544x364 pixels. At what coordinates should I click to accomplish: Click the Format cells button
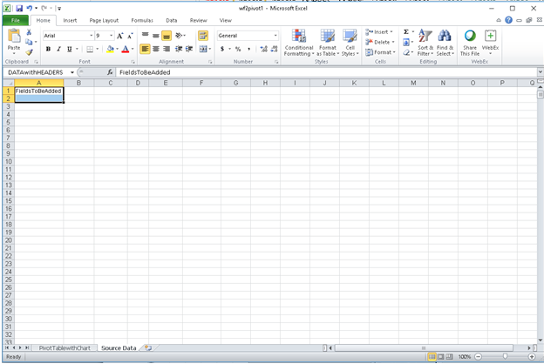click(x=381, y=52)
